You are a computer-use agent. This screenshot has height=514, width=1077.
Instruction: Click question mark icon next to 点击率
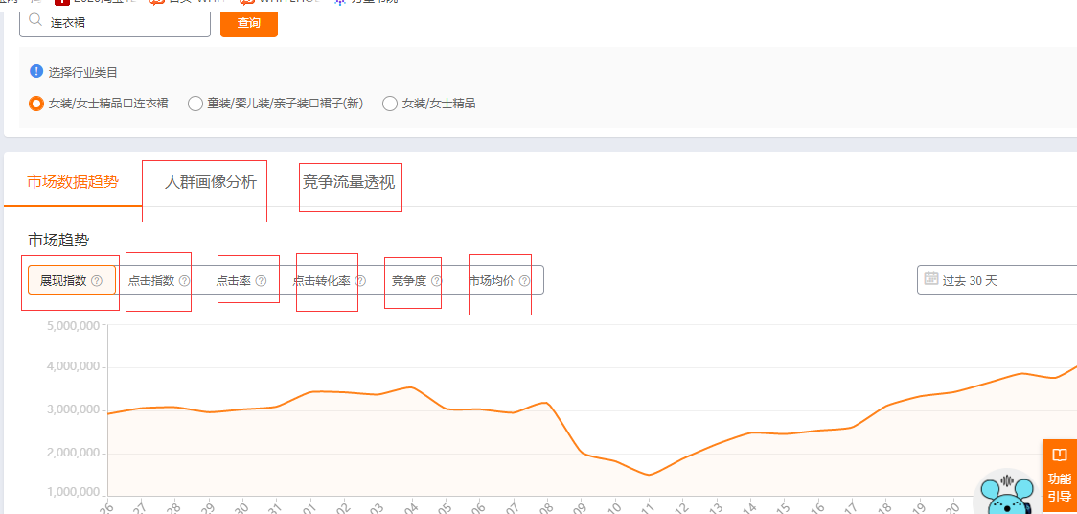261,280
